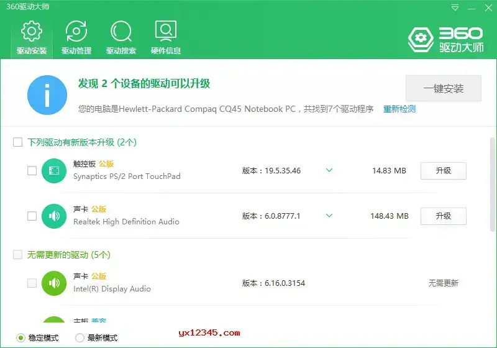The height and width of the screenshot is (348, 497).
Task: Click the 发现 2 个设备的驱动可以升级 heading
Action: (x=144, y=84)
